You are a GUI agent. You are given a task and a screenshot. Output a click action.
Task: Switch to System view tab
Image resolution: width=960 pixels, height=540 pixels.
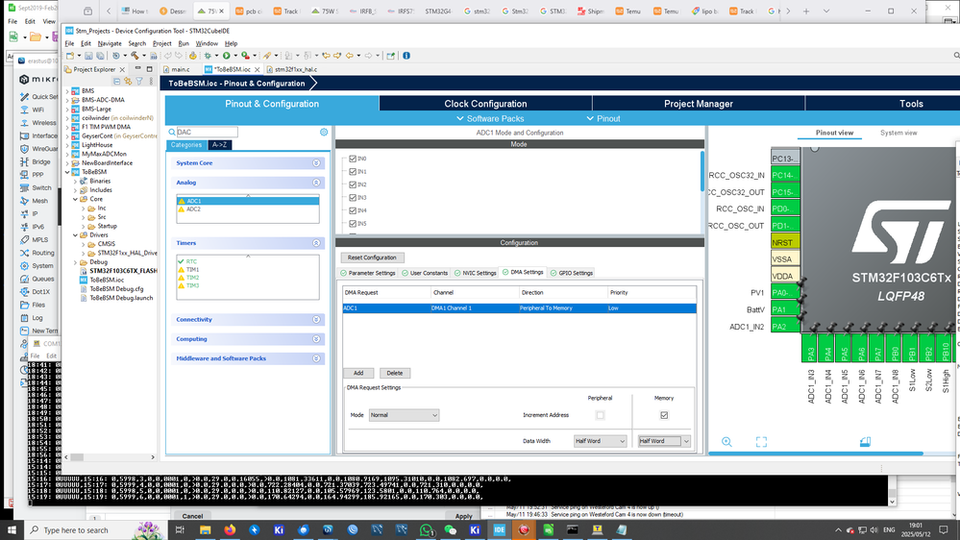click(898, 133)
